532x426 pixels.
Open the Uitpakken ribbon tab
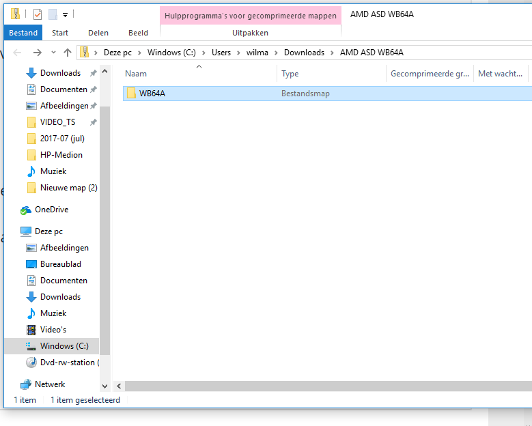251,33
